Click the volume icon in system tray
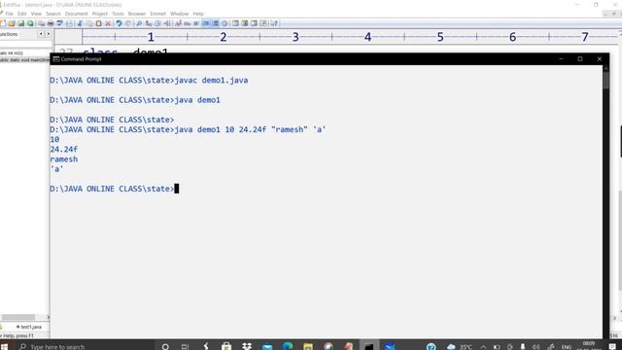This screenshot has width=622, height=350. (x=536, y=346)
